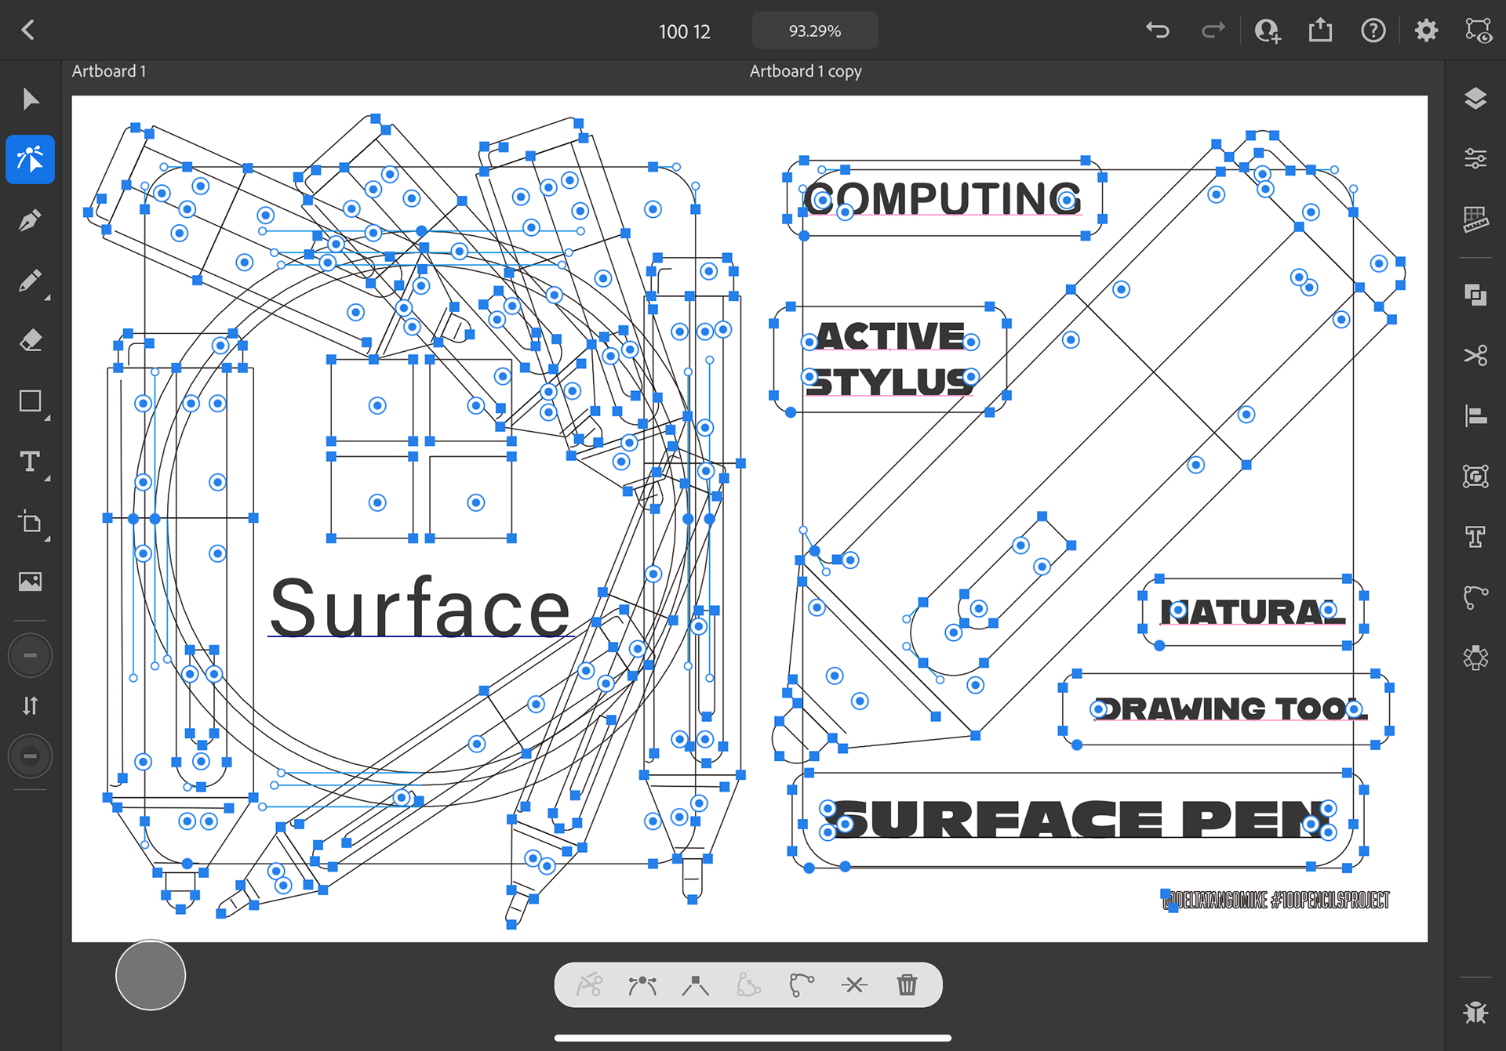Screen dimensions: 1506x1051
Task: Click the Undo arrow
Action: (1158, 31)
